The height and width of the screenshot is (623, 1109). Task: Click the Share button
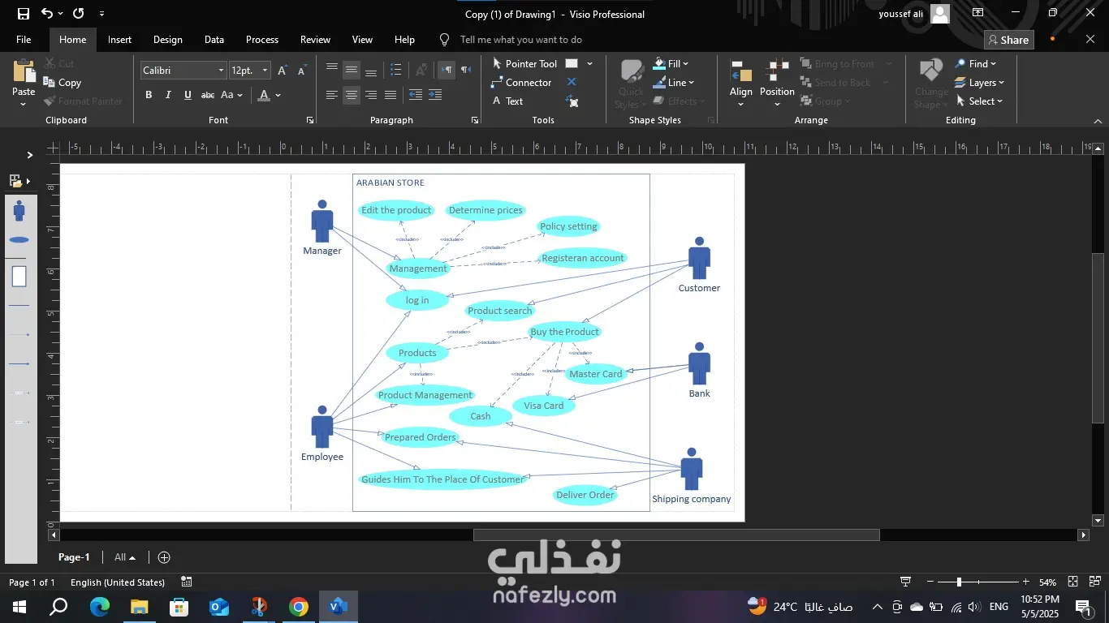(1008, 40)
